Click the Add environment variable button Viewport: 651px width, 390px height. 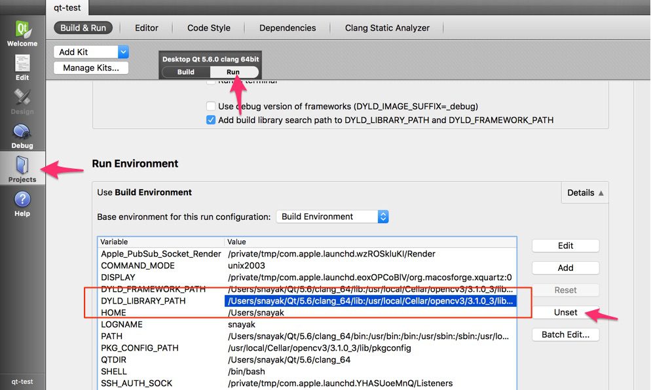565,268
